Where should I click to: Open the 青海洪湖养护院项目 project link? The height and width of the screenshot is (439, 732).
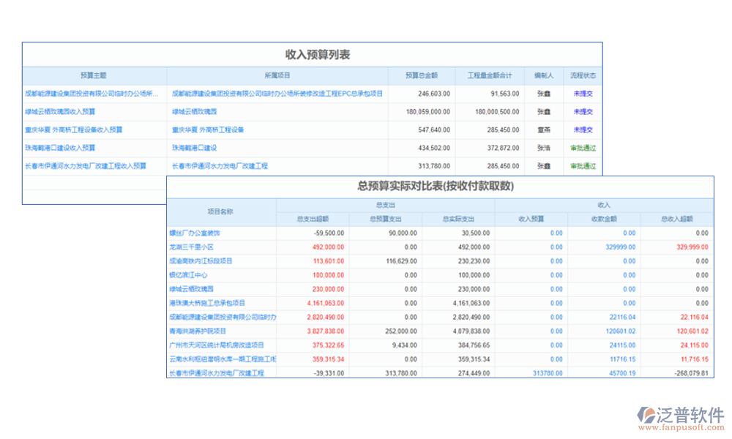point(199,331)
